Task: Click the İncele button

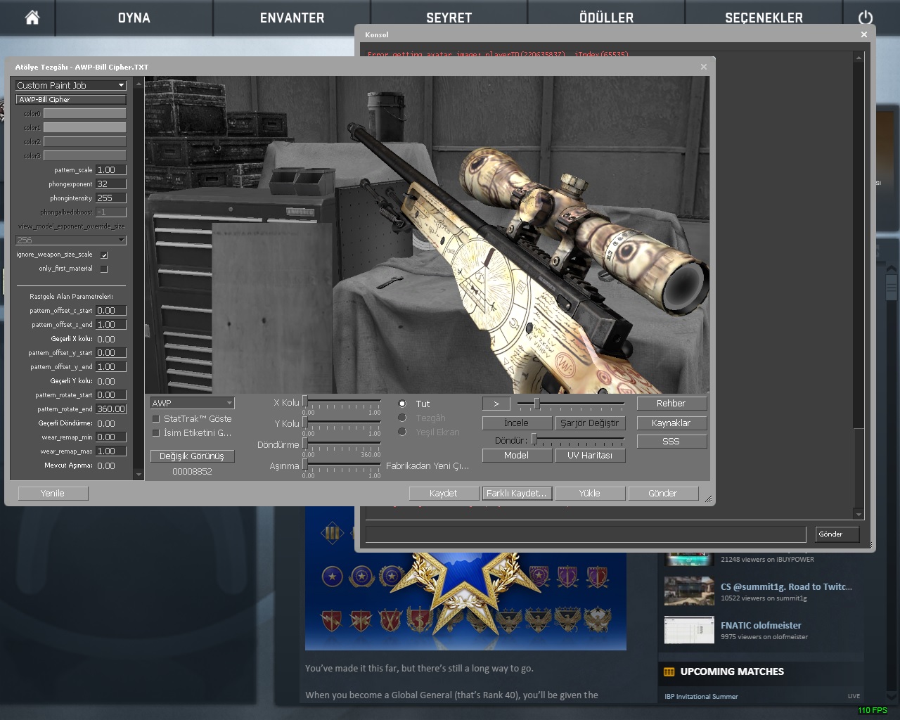Action: 516,423
